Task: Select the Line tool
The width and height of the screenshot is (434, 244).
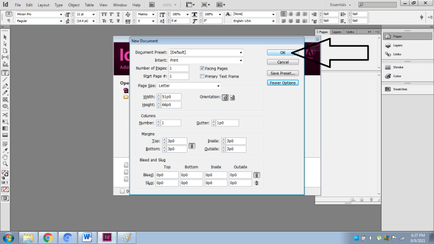Action: tap(5, 79)
